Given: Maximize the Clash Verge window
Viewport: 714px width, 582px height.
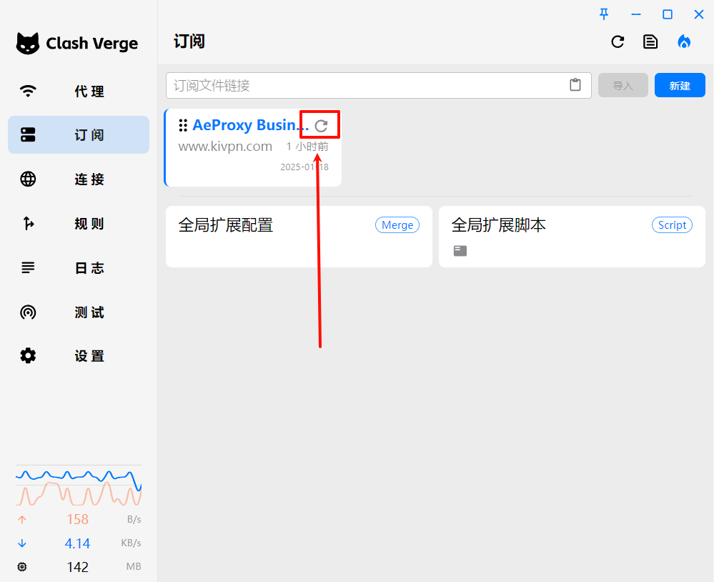Looking at the screenshot, I should coord(667,14).
